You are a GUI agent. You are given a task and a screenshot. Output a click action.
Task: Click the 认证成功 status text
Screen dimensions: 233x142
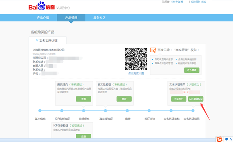pyautogui.click(x=194, y=84)
